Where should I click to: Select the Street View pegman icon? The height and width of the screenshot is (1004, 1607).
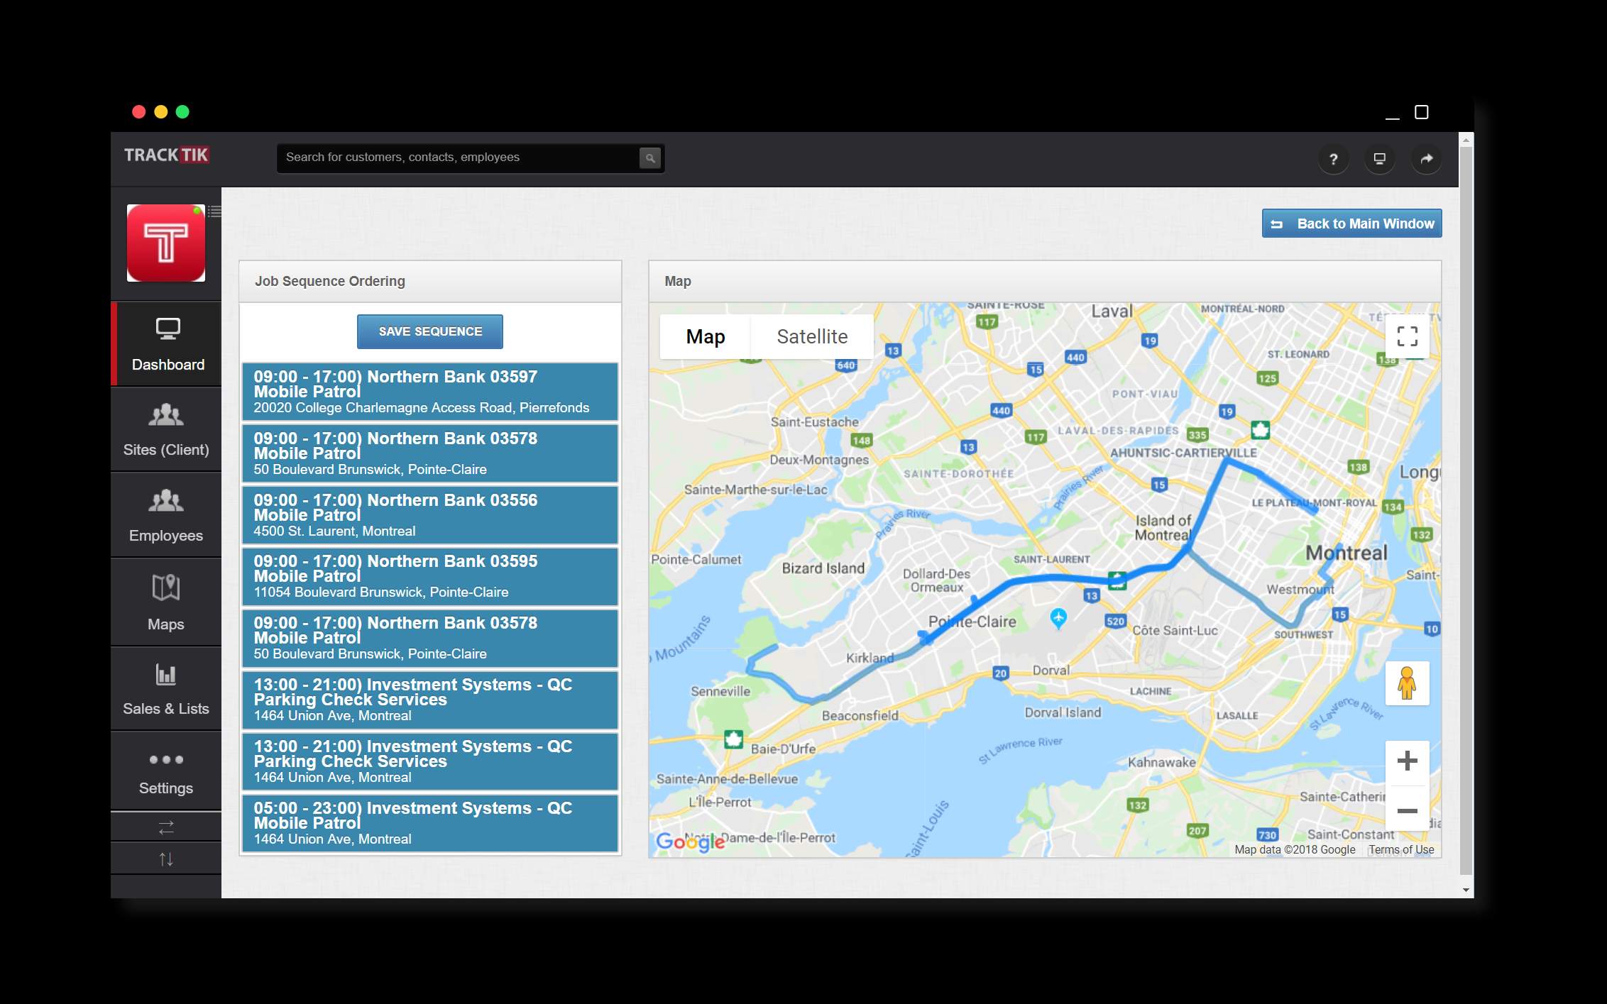point(1407,683)
